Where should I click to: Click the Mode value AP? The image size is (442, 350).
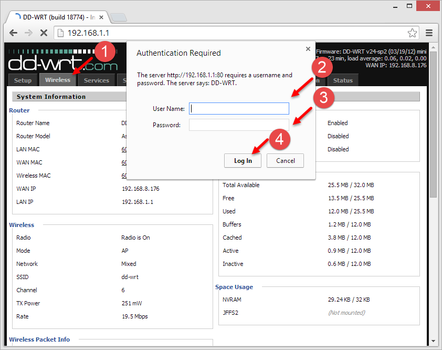click(125, 251)
